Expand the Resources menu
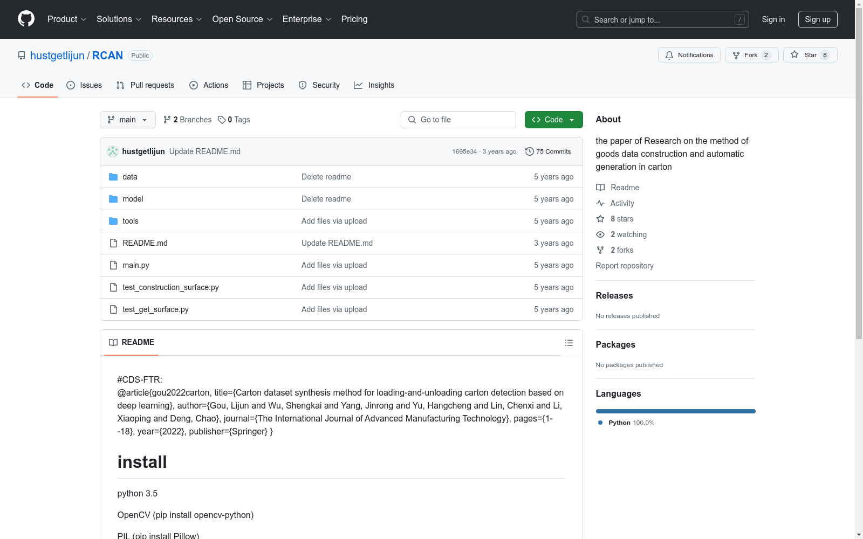This screenshot has height=539, width=863. tap(177, 19)
